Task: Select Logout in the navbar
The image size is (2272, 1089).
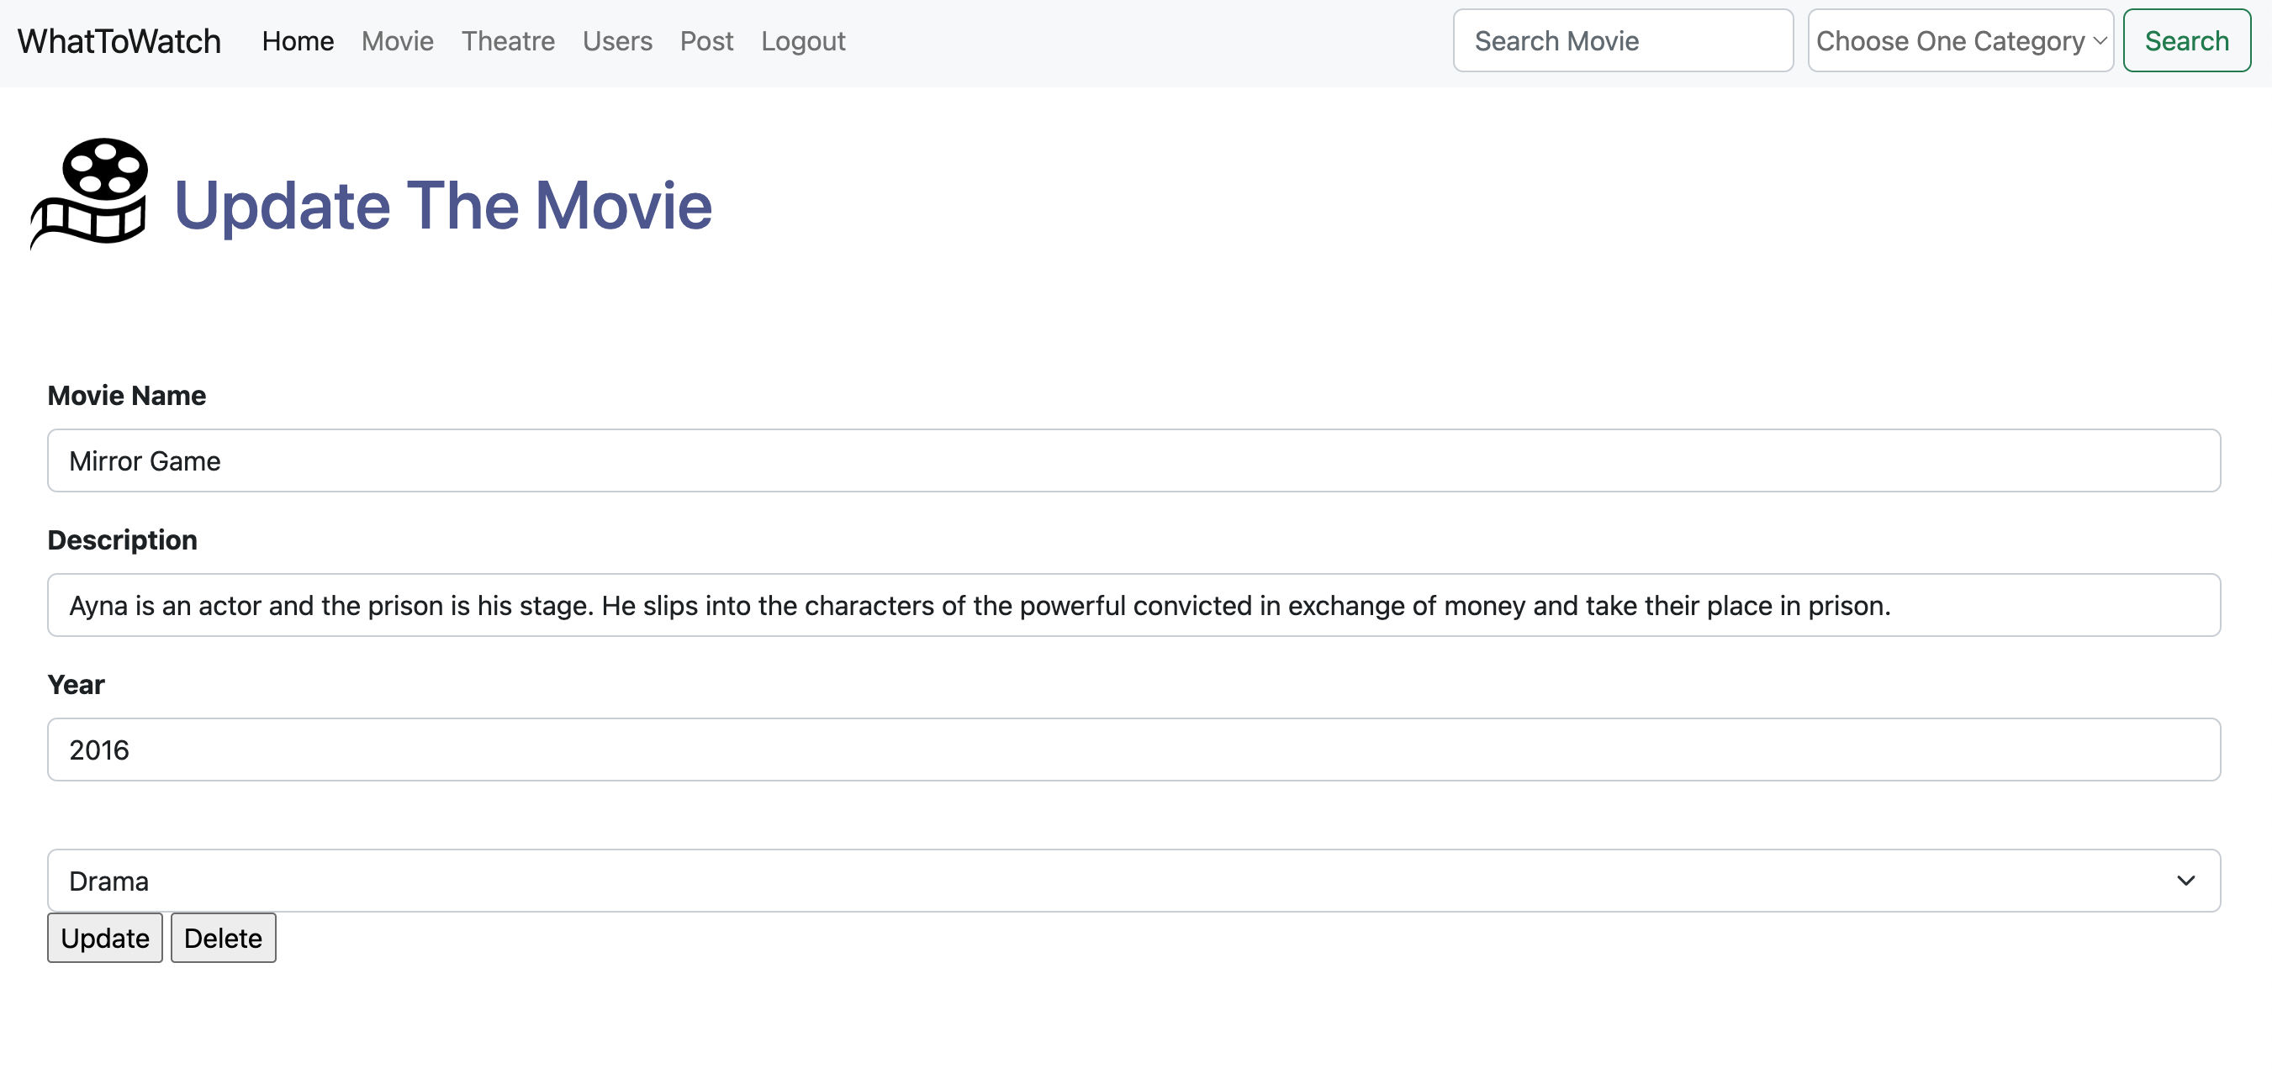Action: coord(803,41)
